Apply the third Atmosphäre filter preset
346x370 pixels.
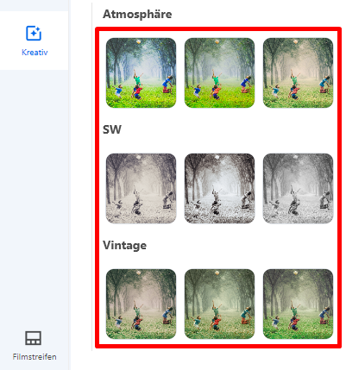(x=298, y=72)
